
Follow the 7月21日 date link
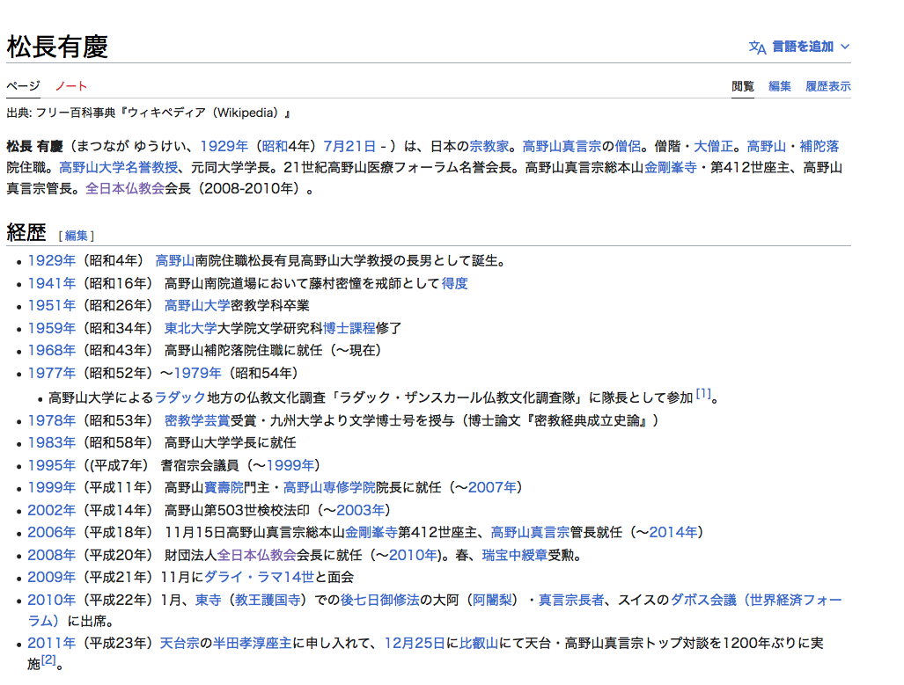pos(349,146)
